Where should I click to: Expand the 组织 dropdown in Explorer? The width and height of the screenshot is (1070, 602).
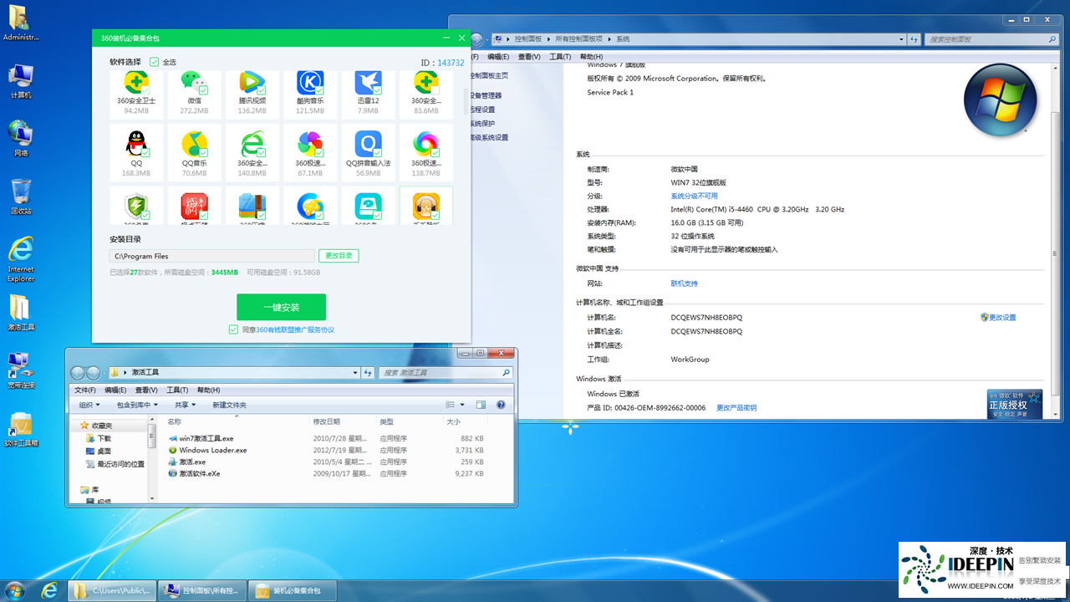[x=89, y=405]
